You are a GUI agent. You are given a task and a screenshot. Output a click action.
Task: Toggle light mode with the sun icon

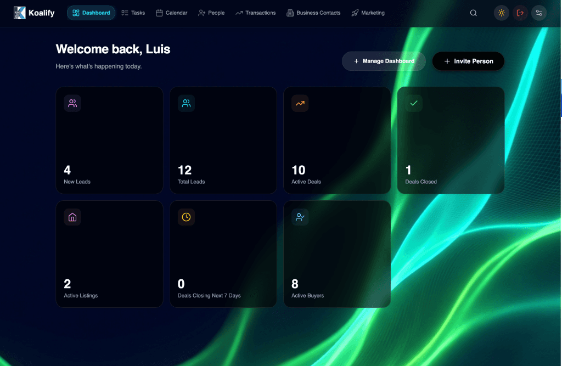pos(501,13)
